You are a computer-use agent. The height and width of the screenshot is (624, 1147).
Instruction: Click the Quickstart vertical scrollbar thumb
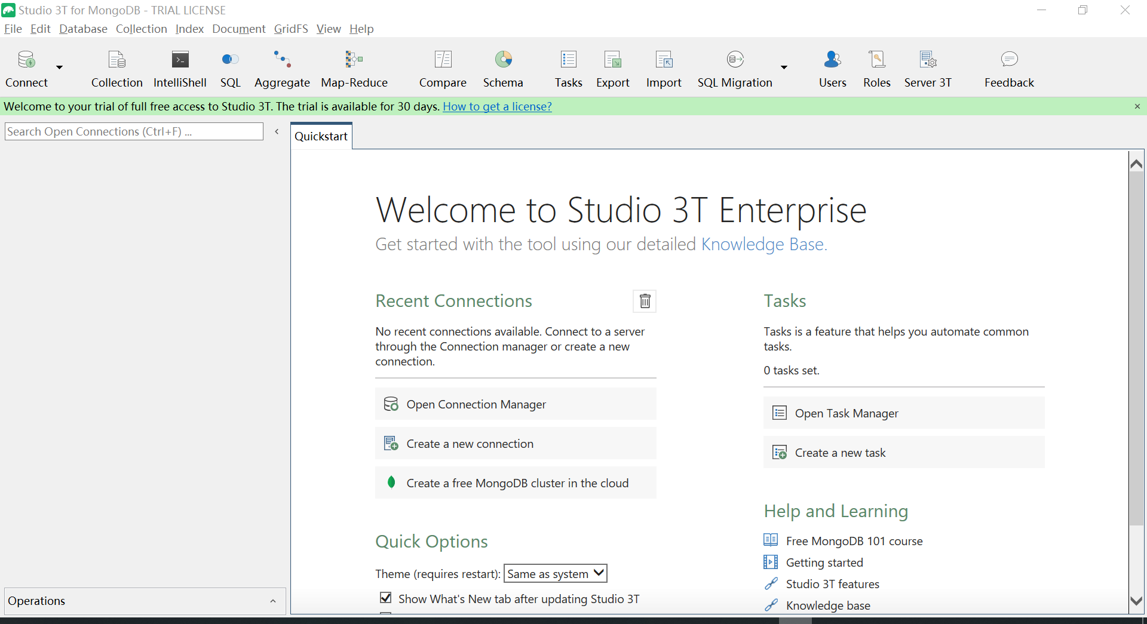pos(1136,349)
